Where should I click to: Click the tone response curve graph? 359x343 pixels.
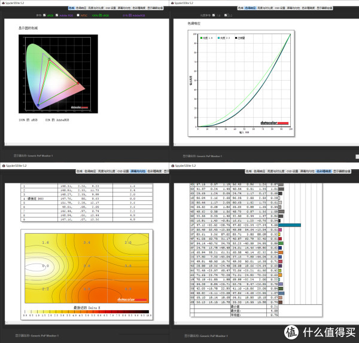241,84
